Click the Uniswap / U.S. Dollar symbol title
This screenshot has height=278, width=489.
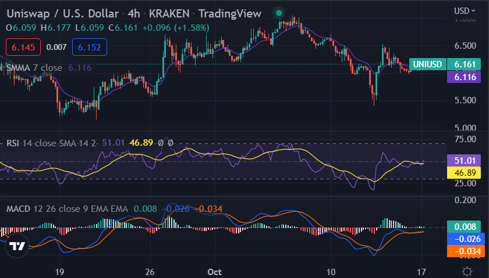point(62,14)
